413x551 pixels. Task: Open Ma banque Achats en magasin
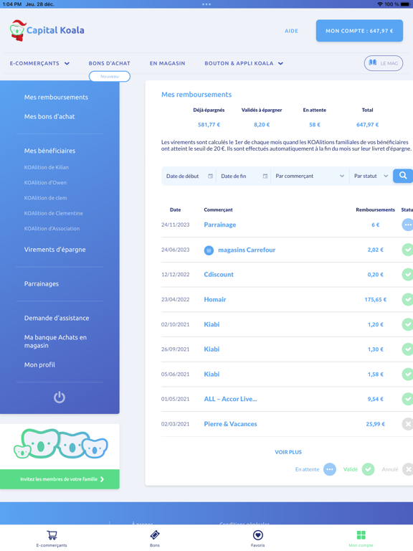pos(55,342)
